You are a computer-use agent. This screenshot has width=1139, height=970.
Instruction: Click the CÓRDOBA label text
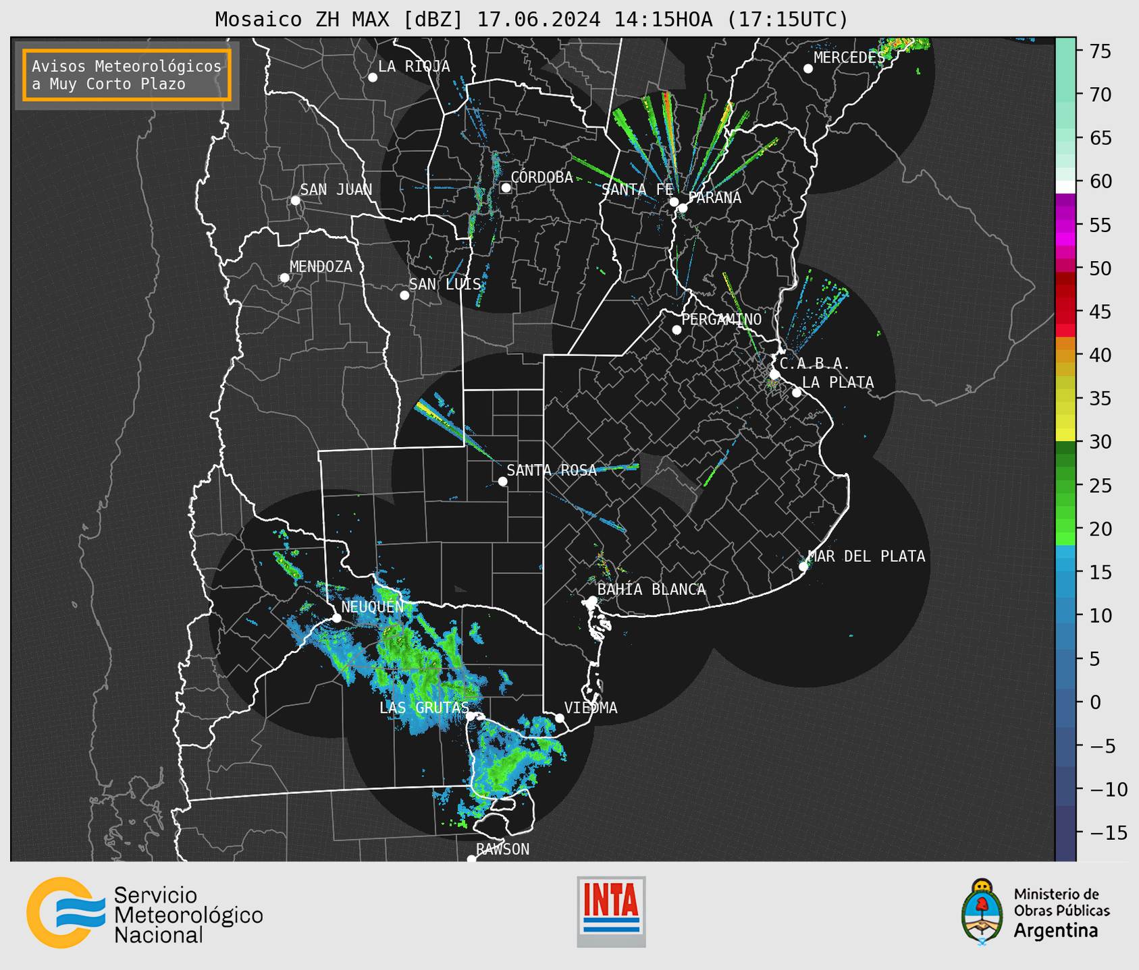pyautogui.click(x=541, y=177)
